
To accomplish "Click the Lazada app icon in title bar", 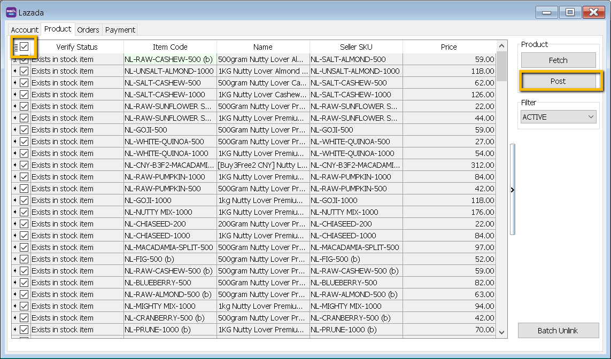I will point(11,12).
